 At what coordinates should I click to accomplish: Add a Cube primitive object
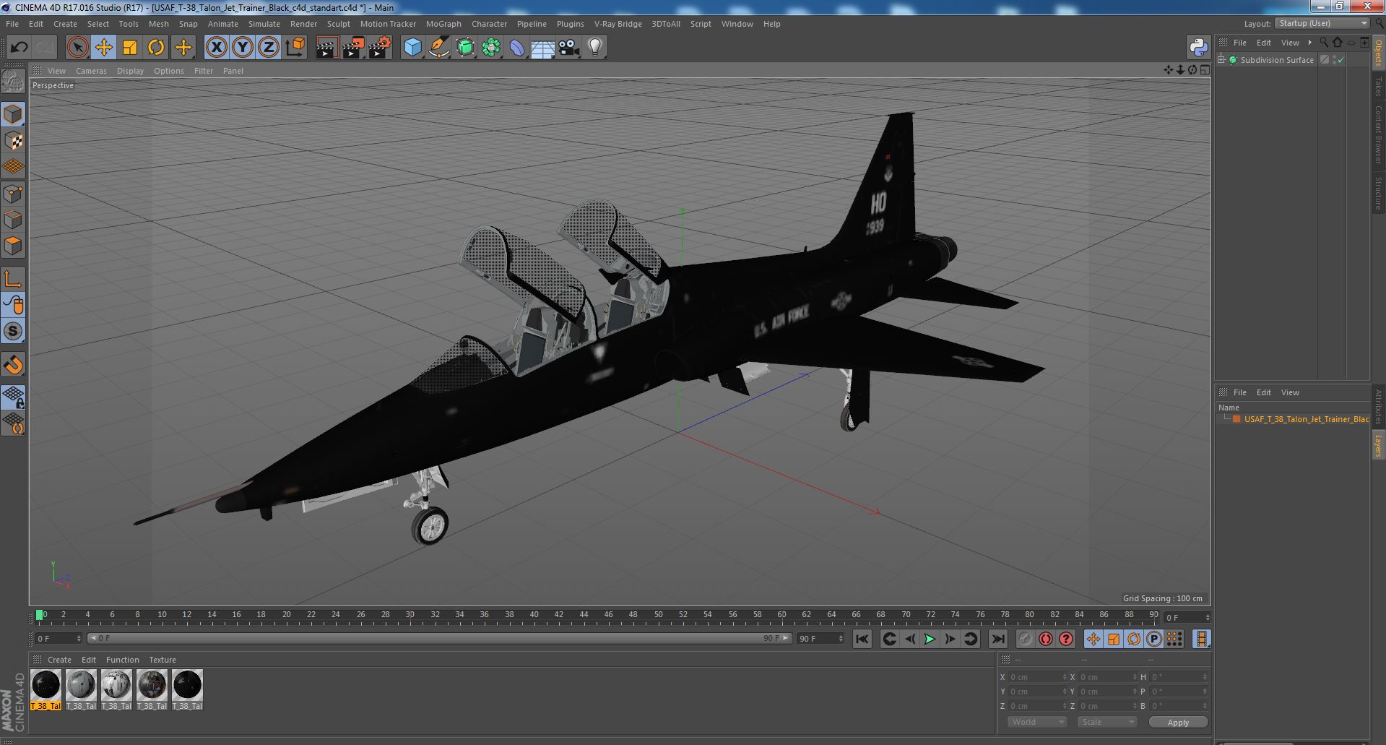(412, 48)
